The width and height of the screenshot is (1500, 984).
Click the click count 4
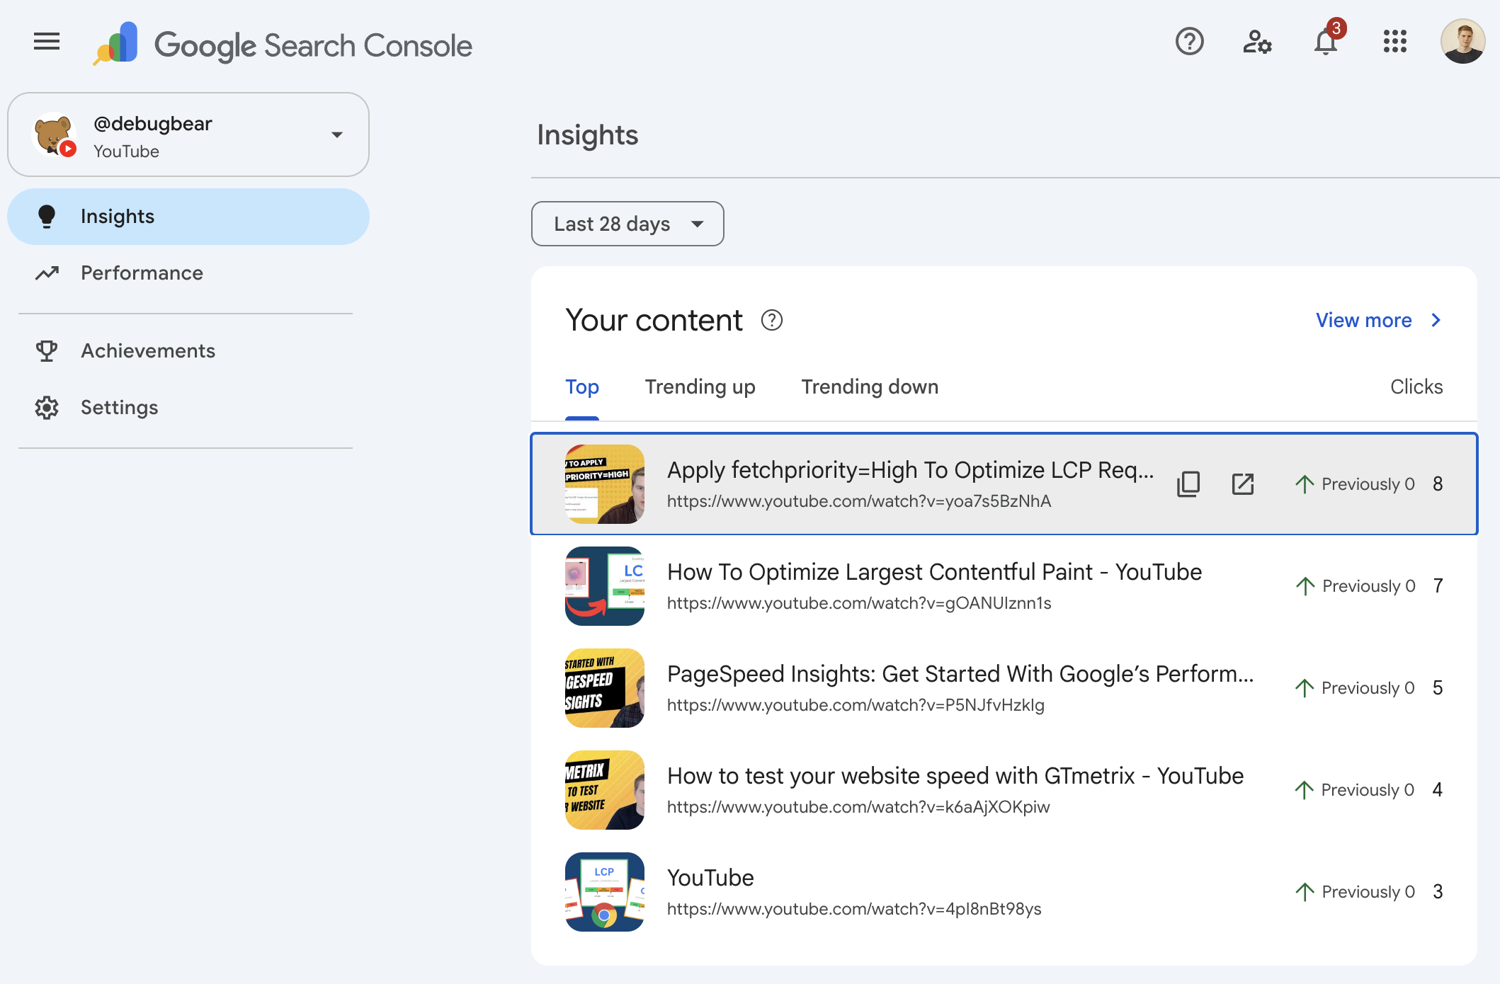[x=1438, y=790]
